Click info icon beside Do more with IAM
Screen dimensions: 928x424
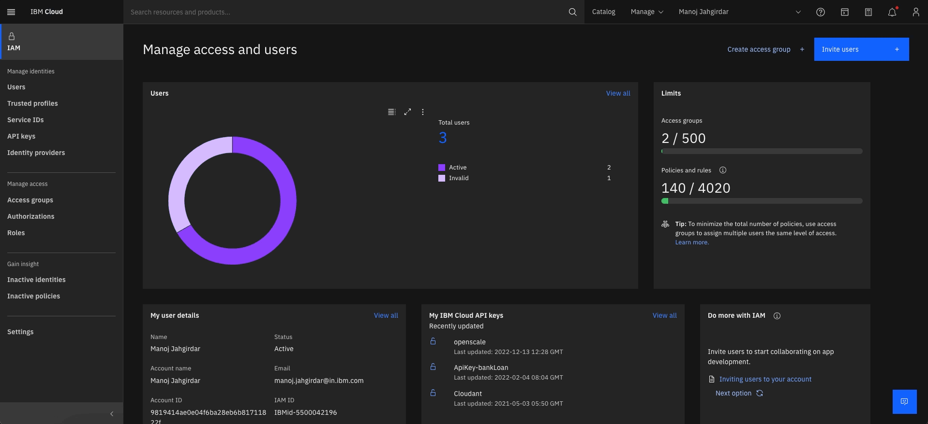777,316
